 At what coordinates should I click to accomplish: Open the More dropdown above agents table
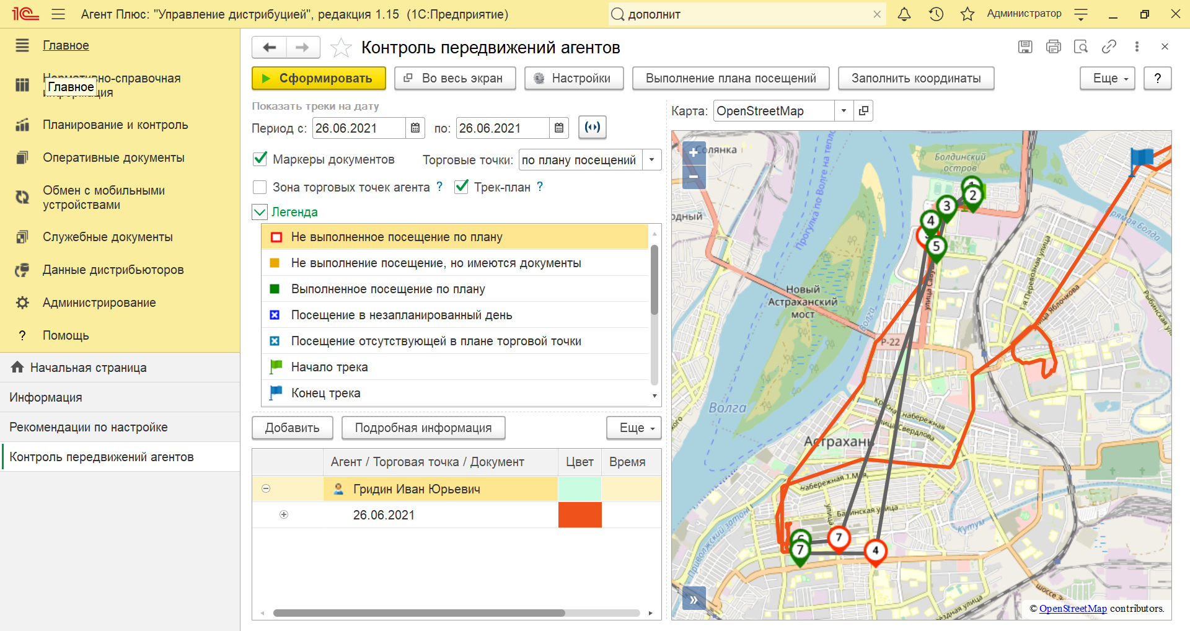pyautogui.click(x=634, y=428)
